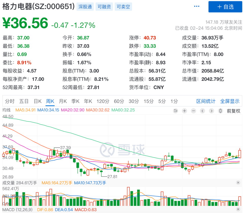The image size is (243, 213).
Task: Click the current price ¥36.56
Action: point(25,23)
